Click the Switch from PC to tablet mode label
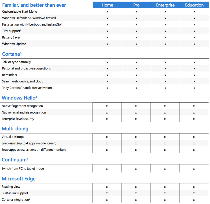This screenshot has width=210, height=204. pyautogui.click(x=23, y=168)
